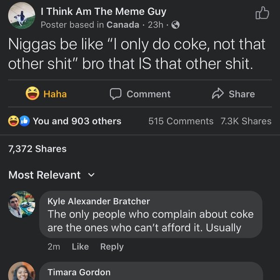Click the thumbs-up icon beside page name

pyautogui.click(x=263, y=14)
